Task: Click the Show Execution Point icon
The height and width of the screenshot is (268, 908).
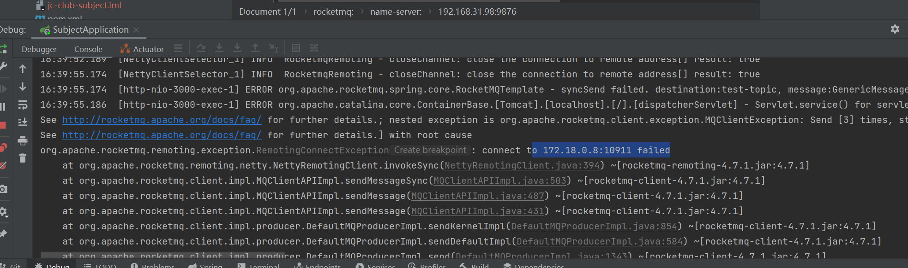Action: pos(178,48)
